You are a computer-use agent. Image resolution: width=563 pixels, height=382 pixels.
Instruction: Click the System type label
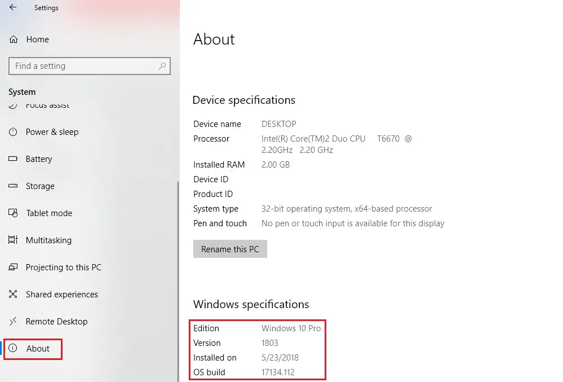pyautogui.click(x=216, y=209)
